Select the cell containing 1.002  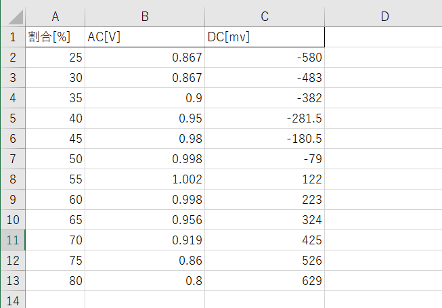click(x=145, y=179)
